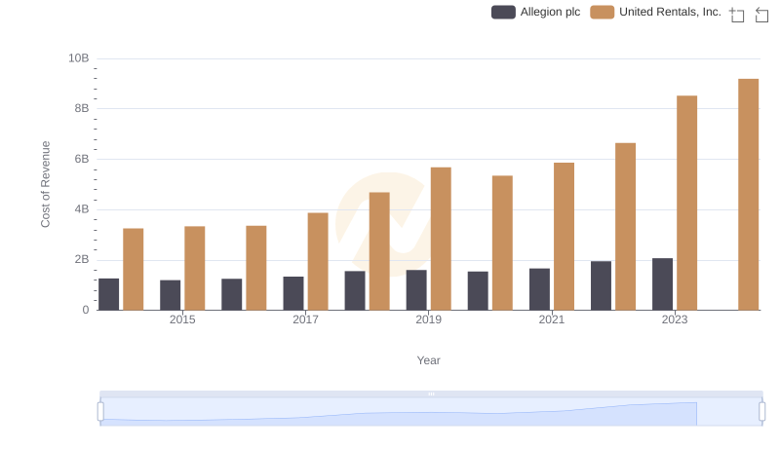Click the 2016 United Rentals bar
This screenshot has height=449, width=780.
click(256, 268)
